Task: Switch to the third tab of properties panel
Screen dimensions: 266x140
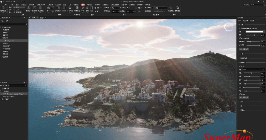Action: [x=252, y=21]
